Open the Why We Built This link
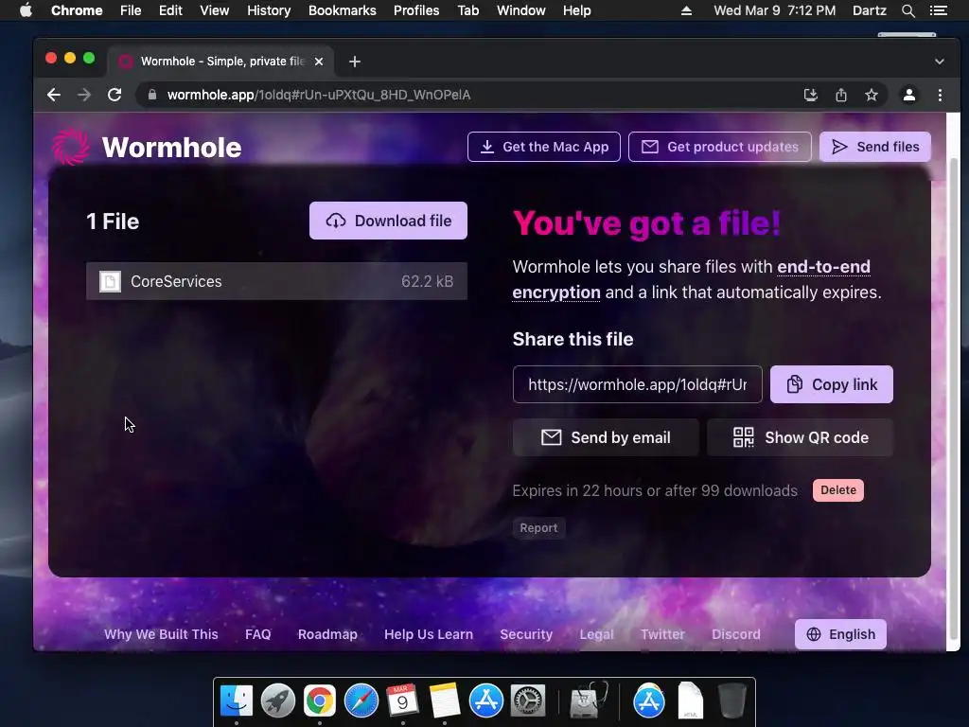Viewport: 969px width, 727px height. [x=161, y=634]
